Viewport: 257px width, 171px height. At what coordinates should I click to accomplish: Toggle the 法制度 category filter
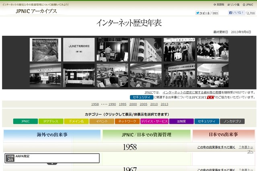coord(181,121)
